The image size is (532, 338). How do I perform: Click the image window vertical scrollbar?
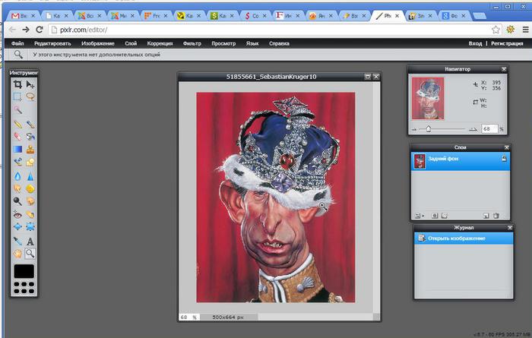[376, 197]
